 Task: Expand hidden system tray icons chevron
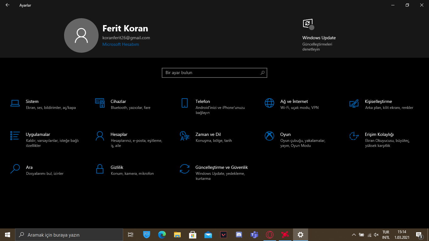click(x=354, y=235)
